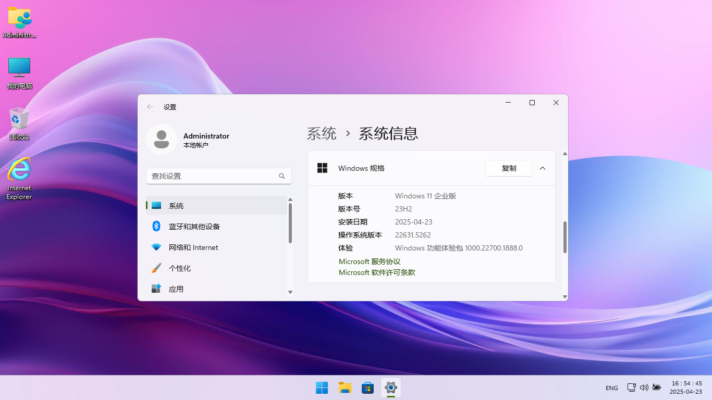Collapse the Windows 规格 section chevron
The width and height of the screenshot is (712, 400).
(x=543, y=168)
